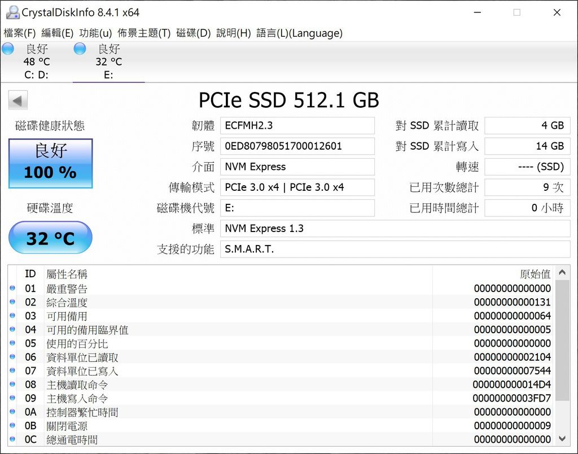The height and width of the screenshot is (454, 578).
Task: Click the 良好 100 % health status button
Action: click(50, 162)
